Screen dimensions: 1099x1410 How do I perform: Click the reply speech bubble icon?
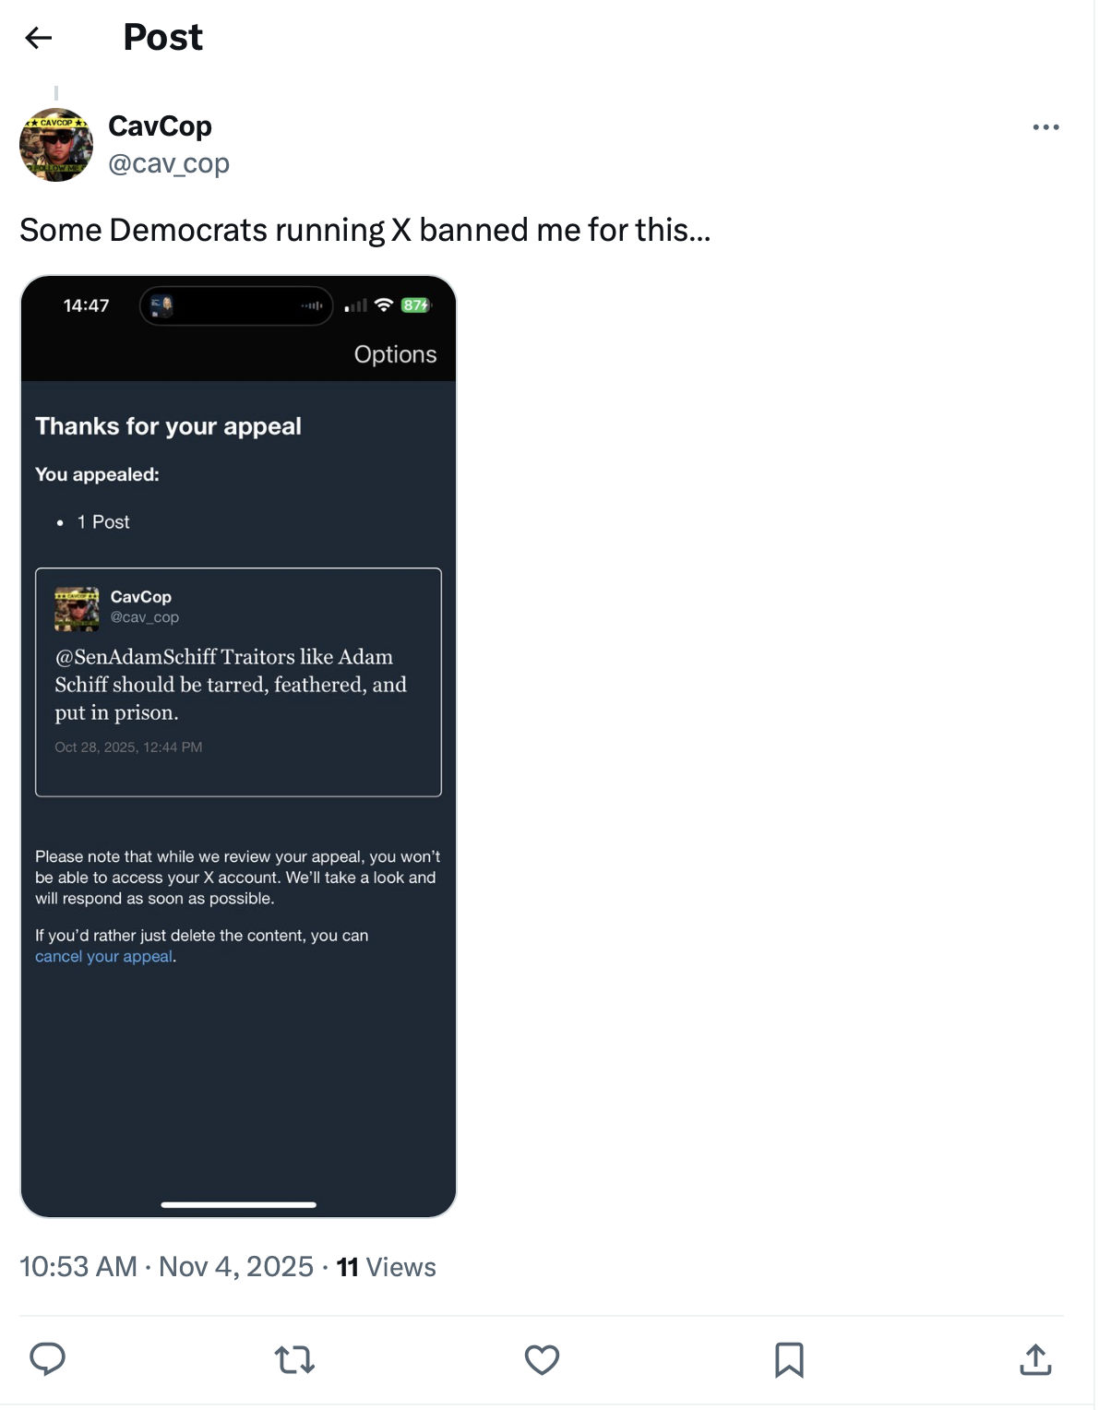[x=48, y=1359]
